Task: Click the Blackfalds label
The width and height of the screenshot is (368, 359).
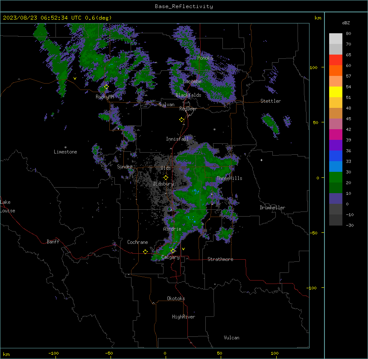Action: [x=188, y=95]
